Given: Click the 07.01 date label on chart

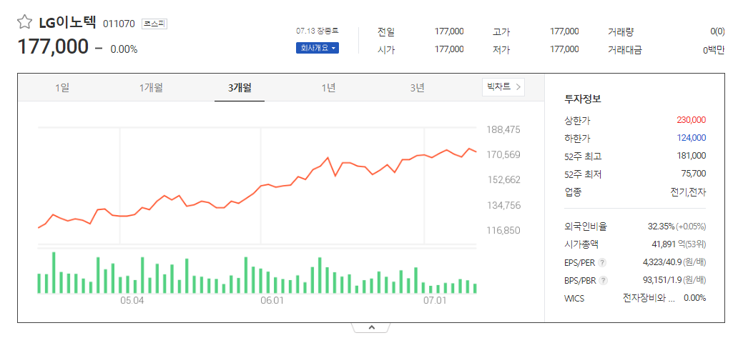Looking at the screenshot, I should point(435,301).
